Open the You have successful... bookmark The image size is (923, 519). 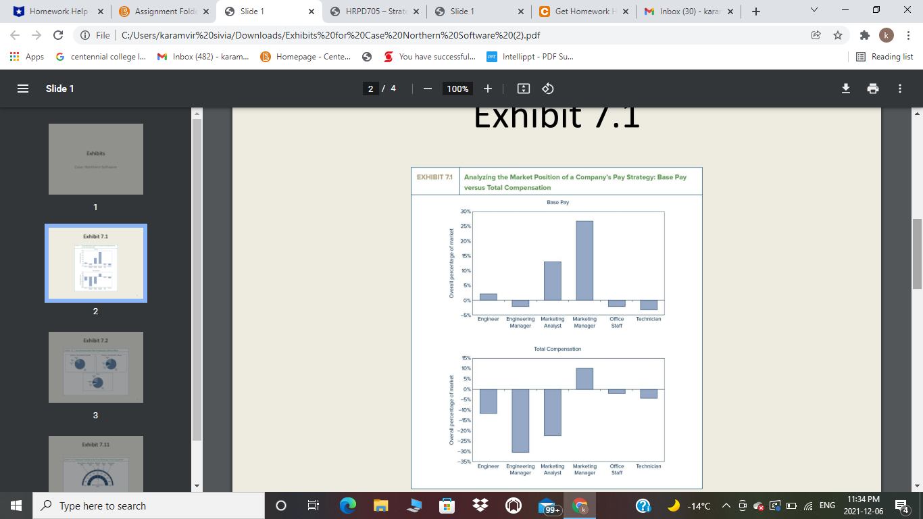430,57
